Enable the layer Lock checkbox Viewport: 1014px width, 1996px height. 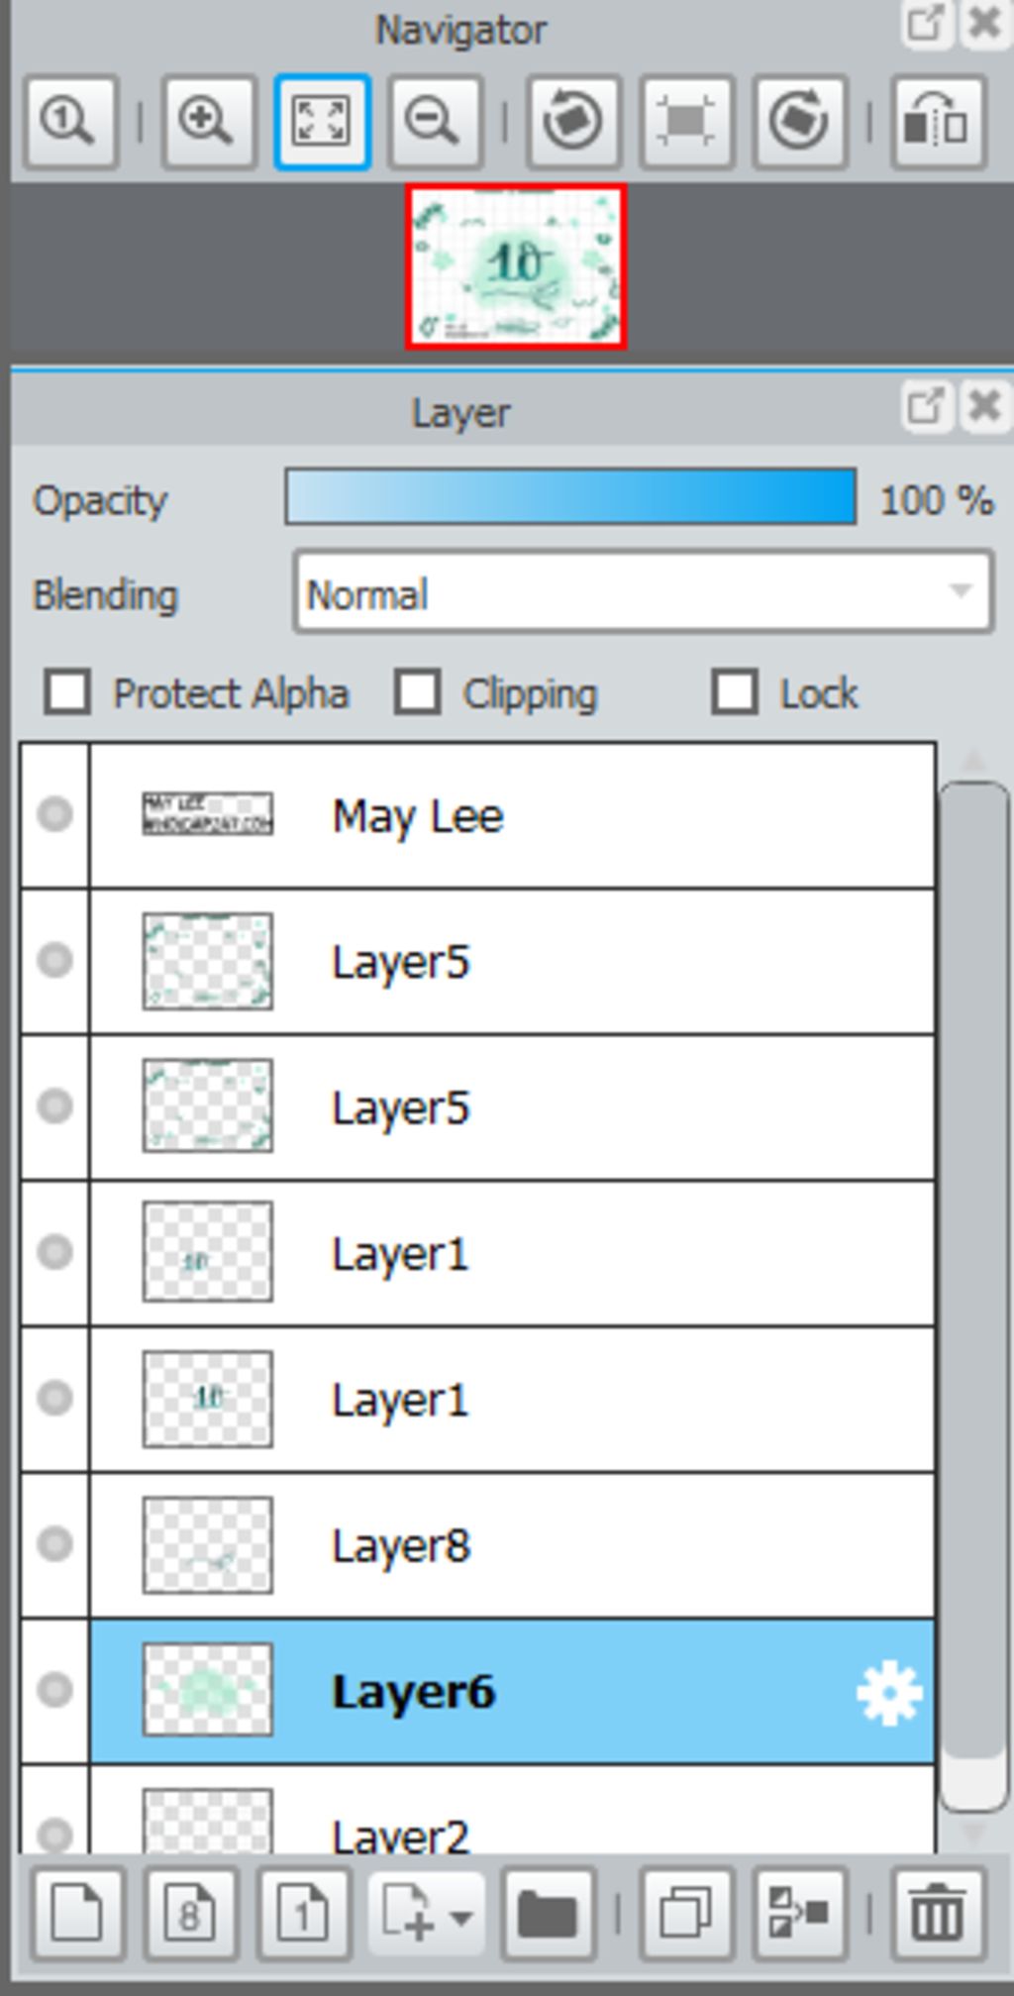coord(735,691)
